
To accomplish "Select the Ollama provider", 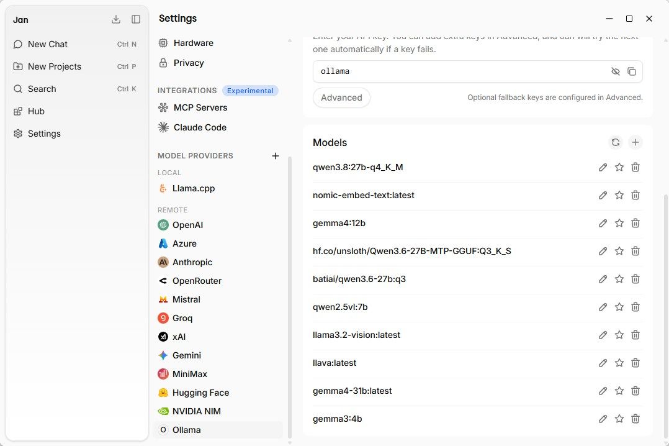I will [218, 430].
